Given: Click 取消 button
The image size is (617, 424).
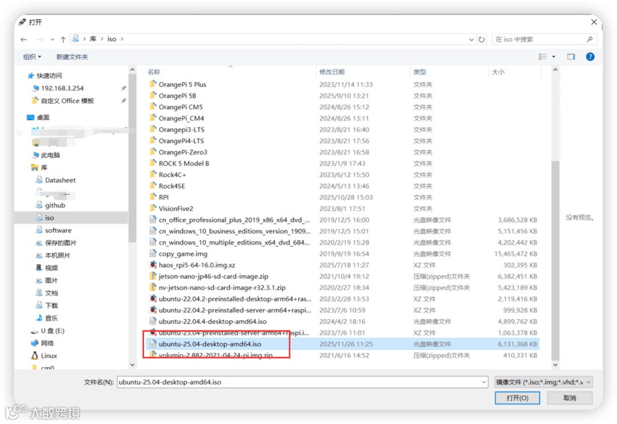Looking at the screenshot, I should 570,398.
